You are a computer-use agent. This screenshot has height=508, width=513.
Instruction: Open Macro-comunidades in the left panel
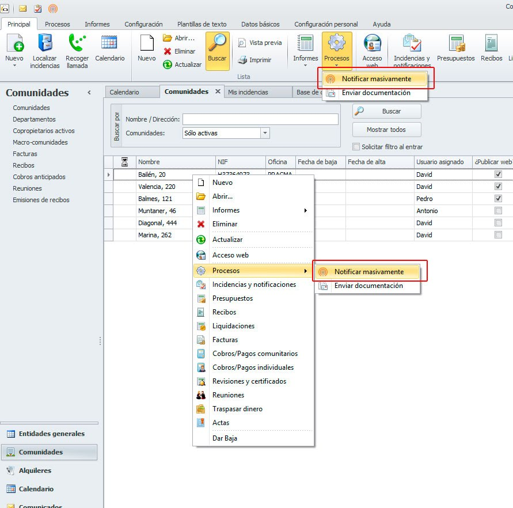40,142
